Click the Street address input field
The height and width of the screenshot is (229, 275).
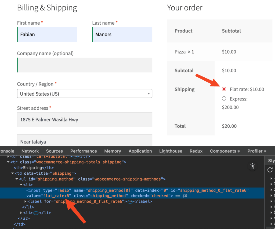coord(85,120)
